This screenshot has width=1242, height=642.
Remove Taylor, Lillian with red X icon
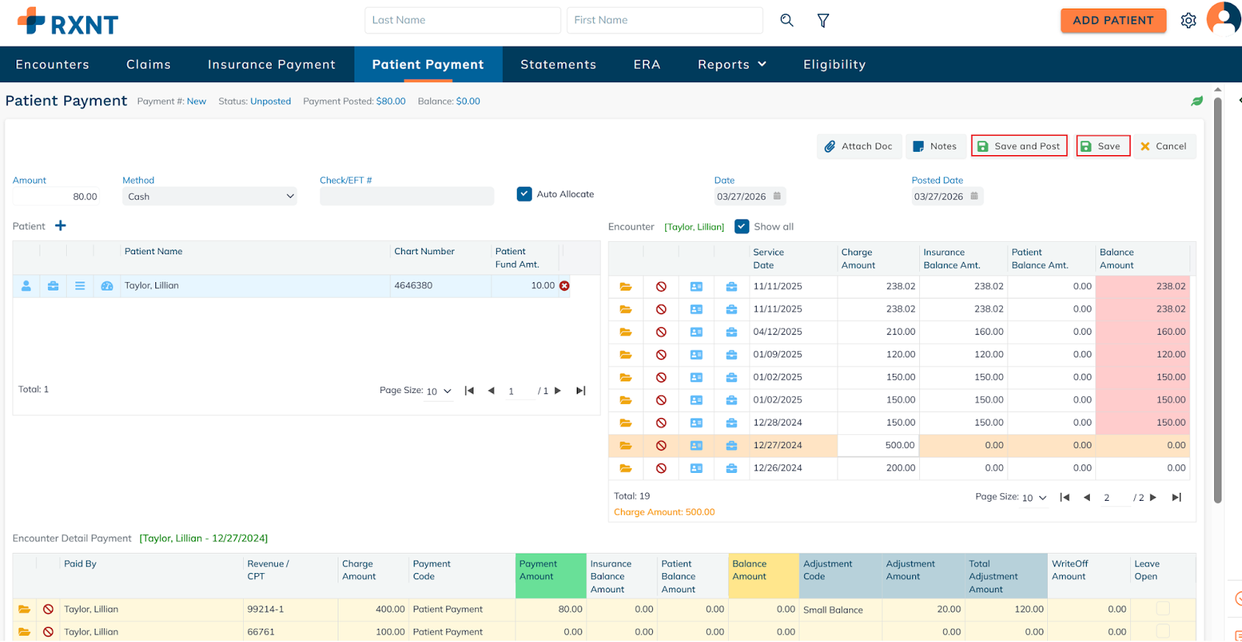564,286
